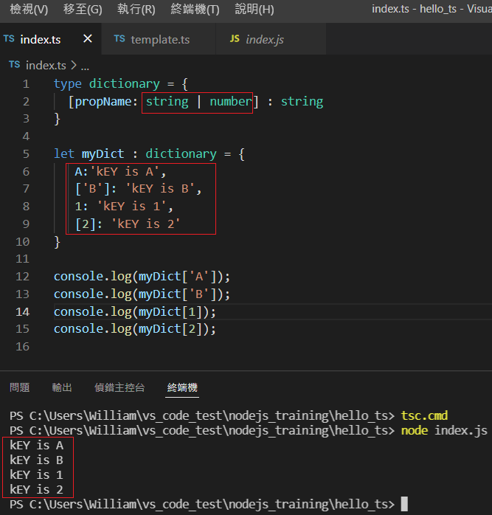The height and width of the screenshot is (515, 492).
Task: Open the 說明(H) menu
Action: 254,10
